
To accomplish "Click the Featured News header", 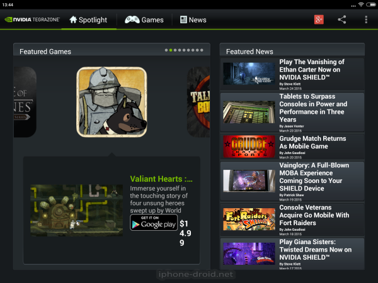I will [249, 52].
